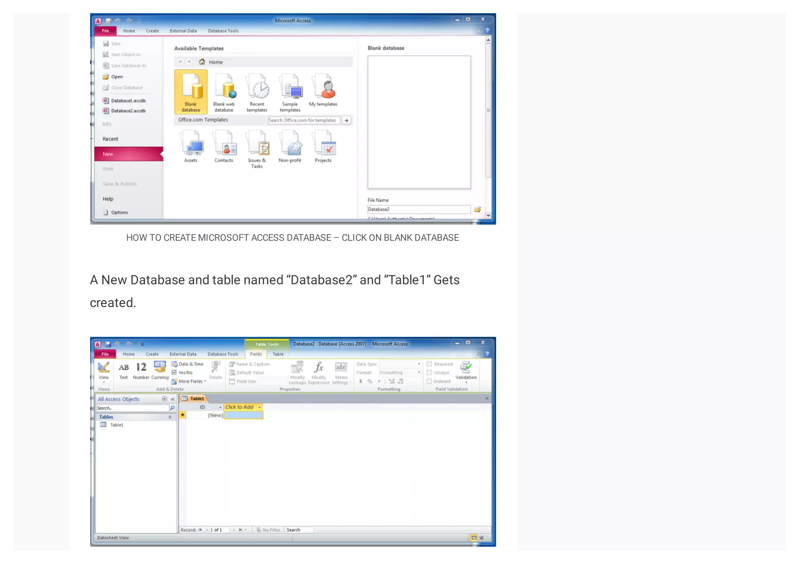Open the Validation button's dropdown arrow

[x=466, y=382]
